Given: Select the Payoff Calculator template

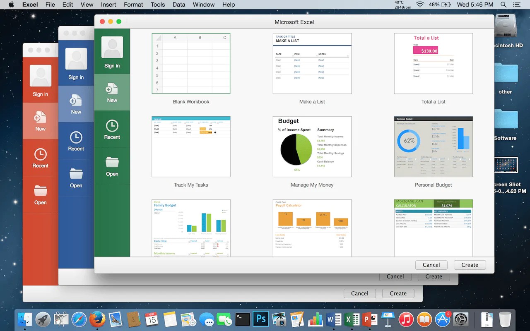Looking at the screenshot, I should coord(312,228).
